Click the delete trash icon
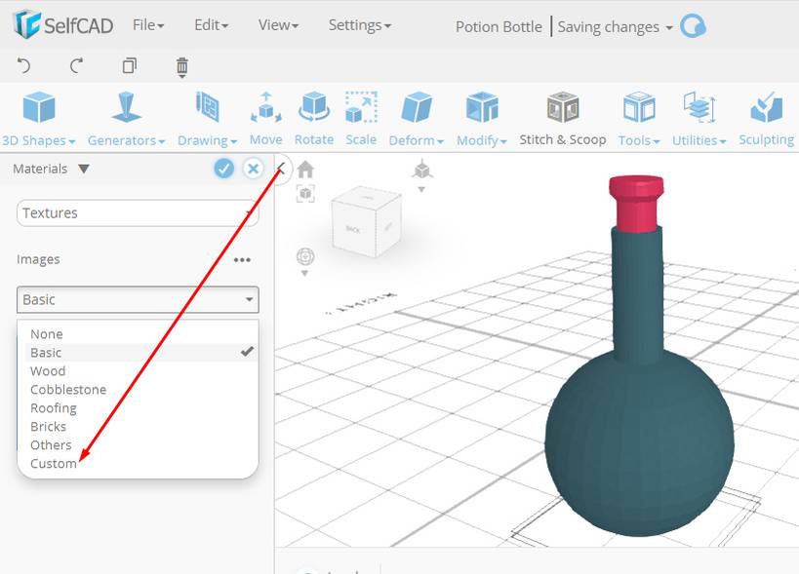This screenshot has height=574, width=799. (181, 66)
